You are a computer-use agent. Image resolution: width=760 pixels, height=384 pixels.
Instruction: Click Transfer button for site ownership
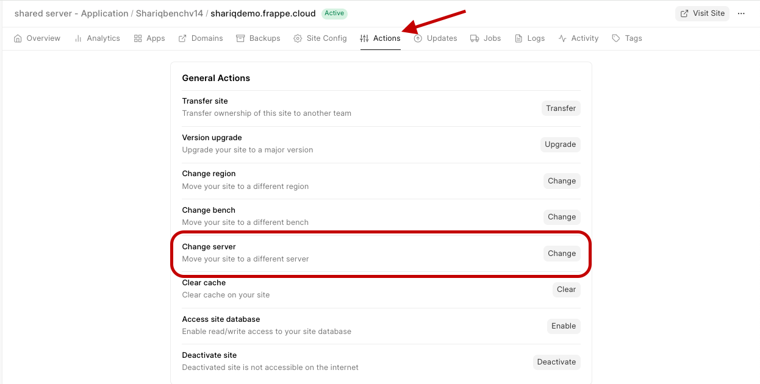tap(561, 108)
